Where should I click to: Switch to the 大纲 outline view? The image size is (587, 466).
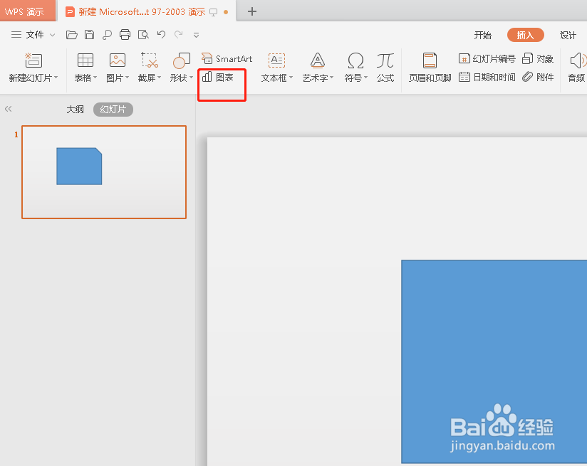76,110
